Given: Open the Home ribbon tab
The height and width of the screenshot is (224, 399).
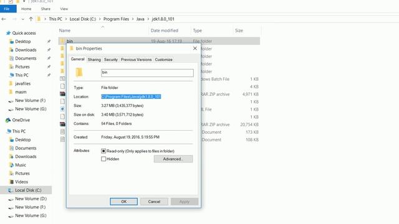Looking at the screenshot, I should coord(26,9).
